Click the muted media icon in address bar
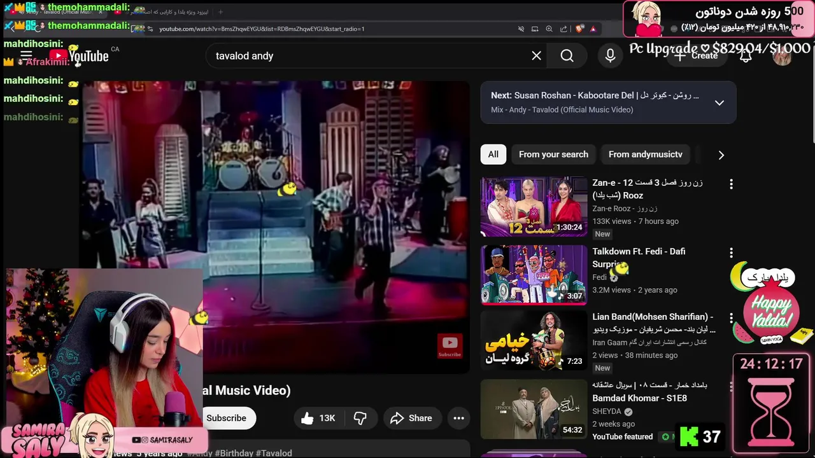The image size is (815, 458). (x=521, y=29)
